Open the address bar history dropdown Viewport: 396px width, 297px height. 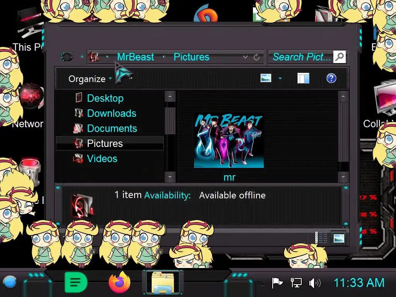pos(245,57)
